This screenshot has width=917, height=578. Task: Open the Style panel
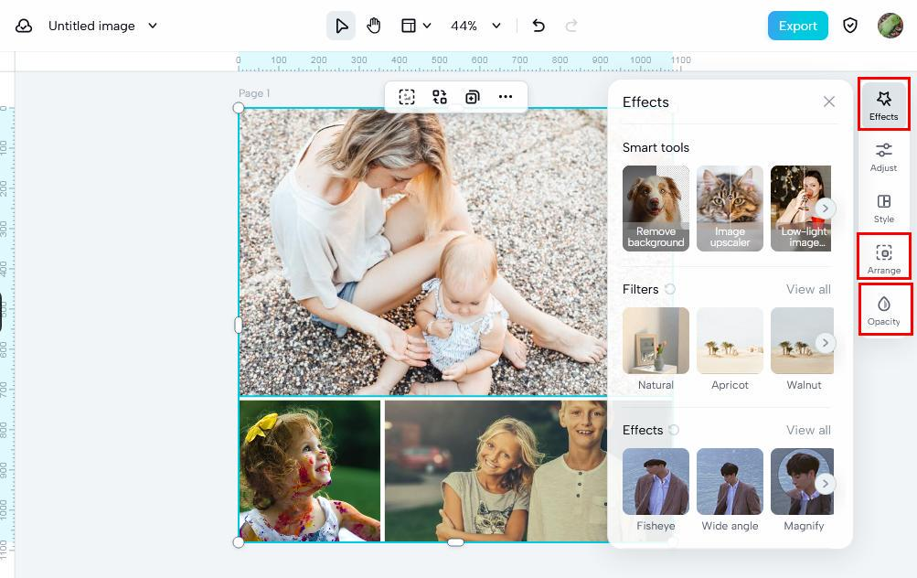tap(883, 208)
